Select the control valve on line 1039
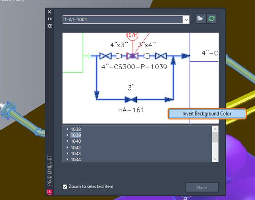The height and width of the screenshot is (200, 255). pos(133,56)
